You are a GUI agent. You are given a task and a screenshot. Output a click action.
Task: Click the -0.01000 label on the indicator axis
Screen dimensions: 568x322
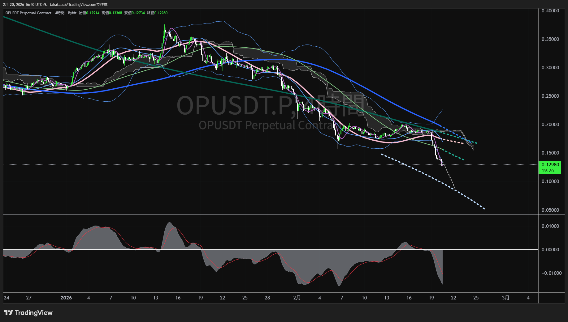click(x=551, y=273)
